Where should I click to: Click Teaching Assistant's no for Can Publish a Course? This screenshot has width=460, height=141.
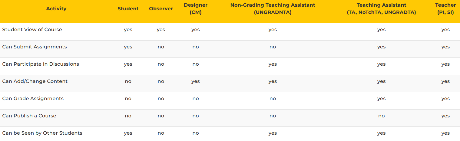[x=381, y=116]
